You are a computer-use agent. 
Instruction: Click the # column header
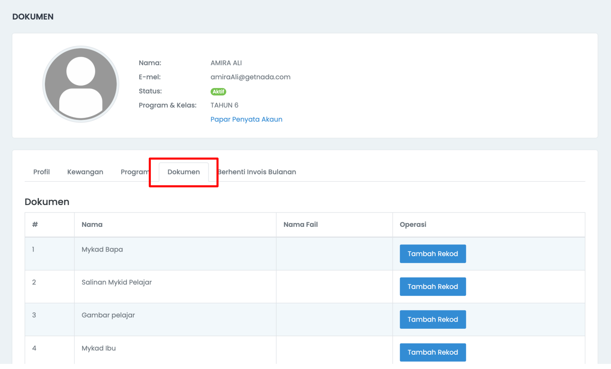35,225
